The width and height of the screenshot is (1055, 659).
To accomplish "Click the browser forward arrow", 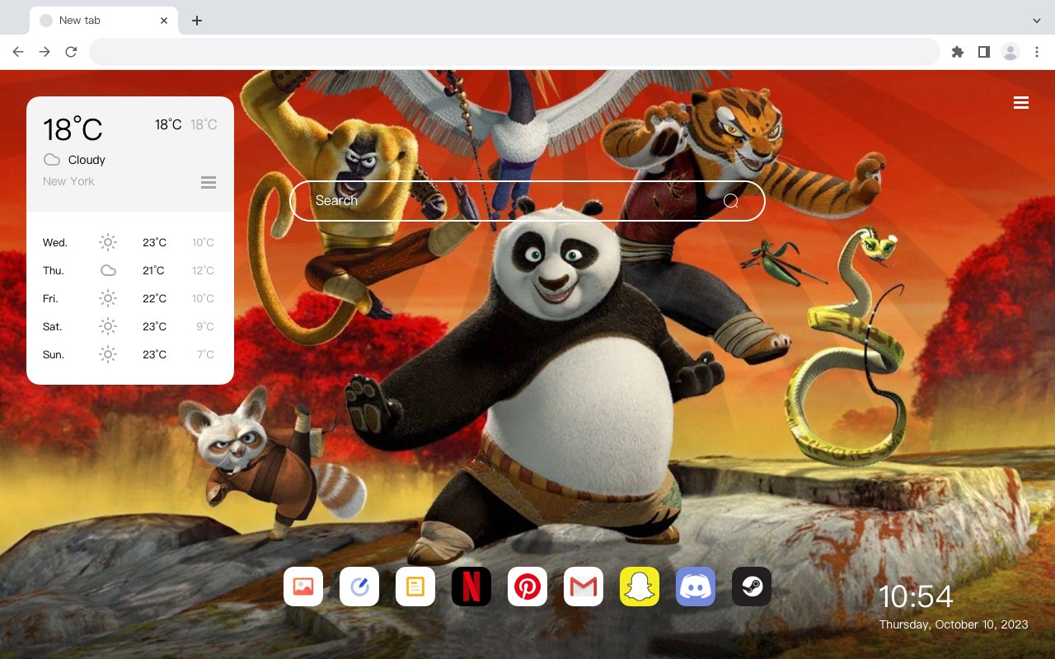I will click(x=45, y=52).
